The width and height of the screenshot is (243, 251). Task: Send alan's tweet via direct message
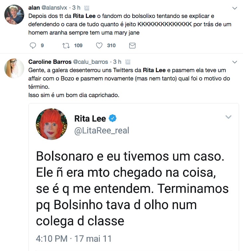pos(132,46)
